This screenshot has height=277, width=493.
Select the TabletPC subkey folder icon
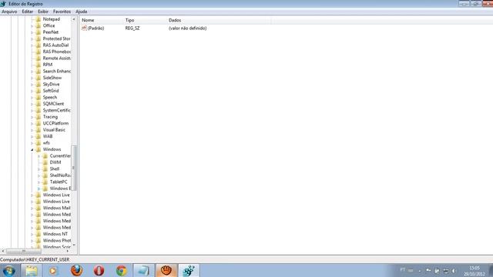pyautogui.click(x=45, y=182)
